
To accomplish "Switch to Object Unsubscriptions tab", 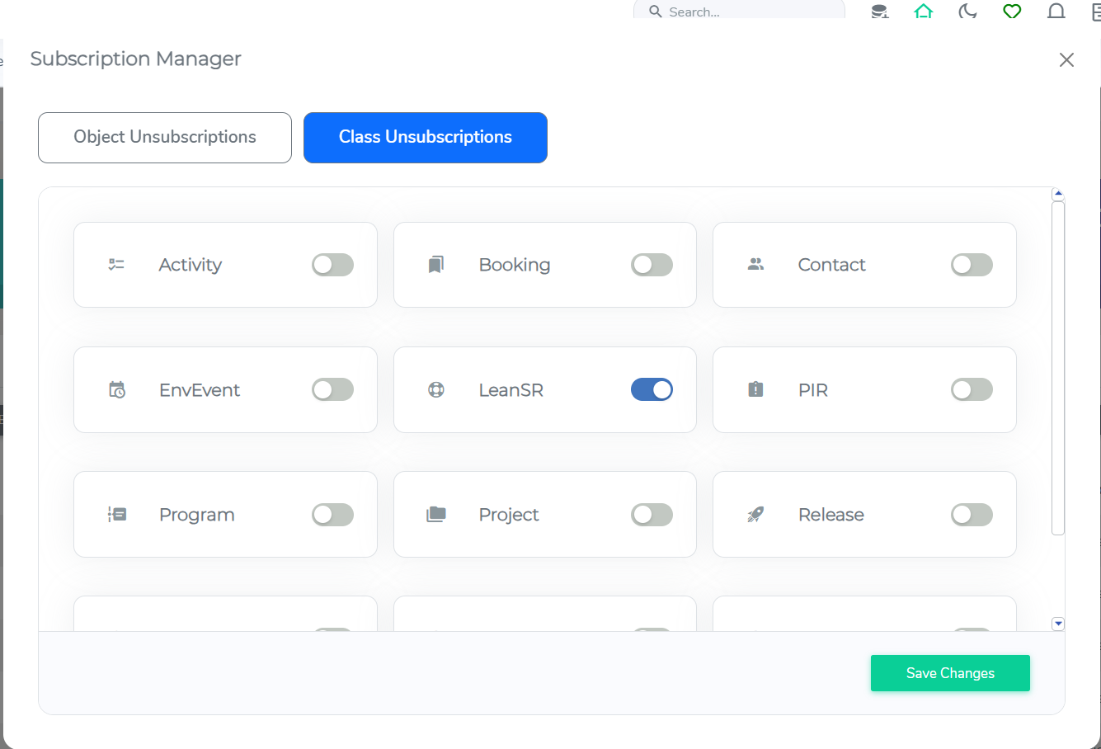I will pos(165,138).
